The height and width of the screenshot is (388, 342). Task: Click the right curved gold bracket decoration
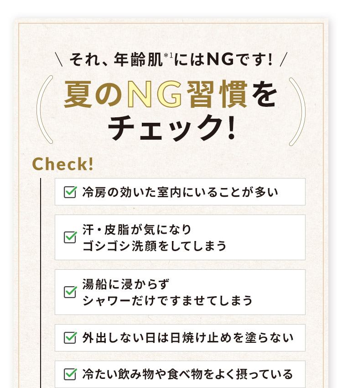pos(297,111)
